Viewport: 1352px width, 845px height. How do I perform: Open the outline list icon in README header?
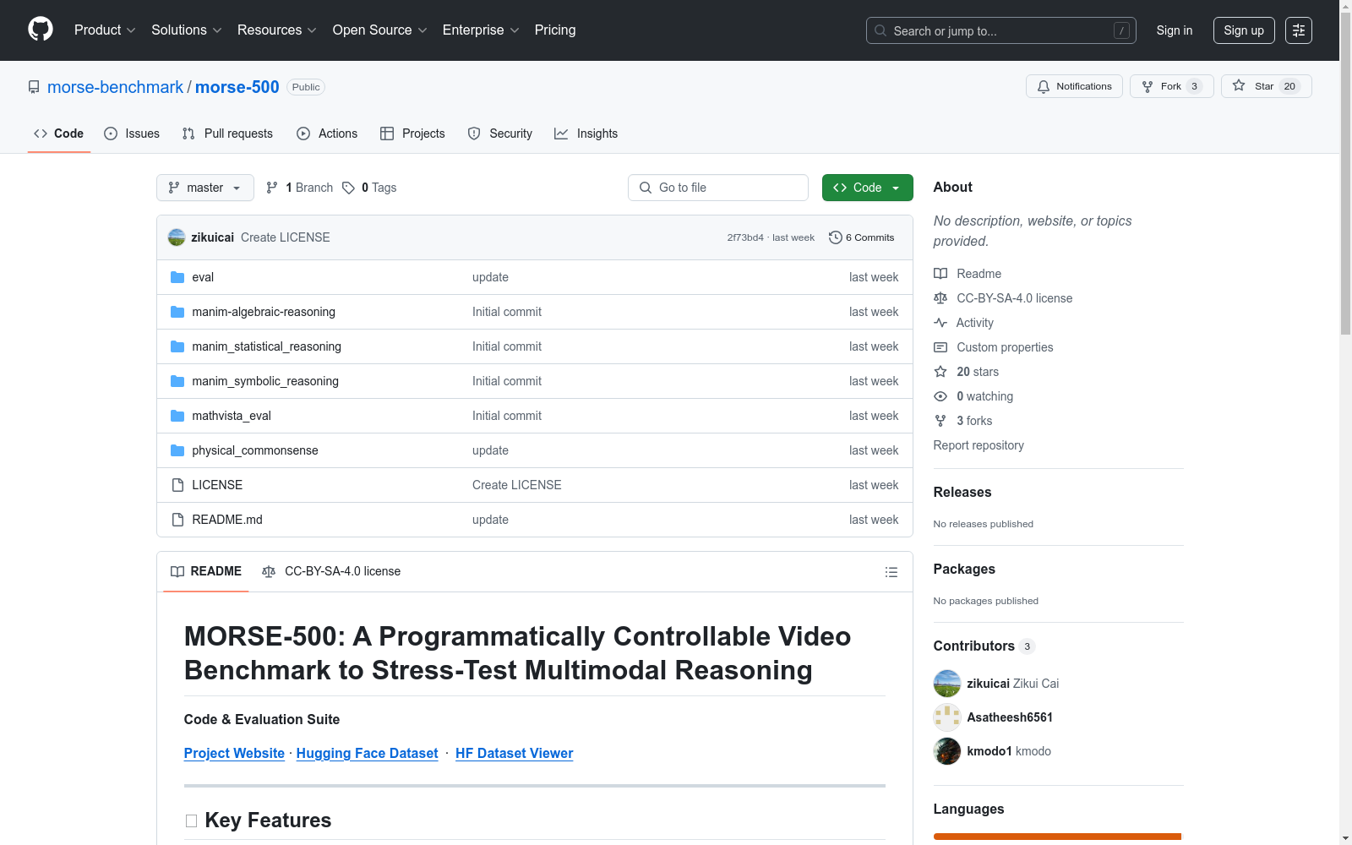891,572
